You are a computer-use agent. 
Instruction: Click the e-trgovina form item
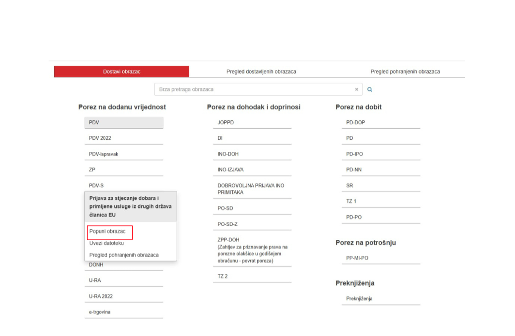123,312
